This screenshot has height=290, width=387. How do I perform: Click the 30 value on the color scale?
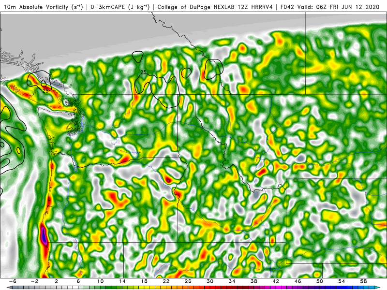[x=210, y=281]
